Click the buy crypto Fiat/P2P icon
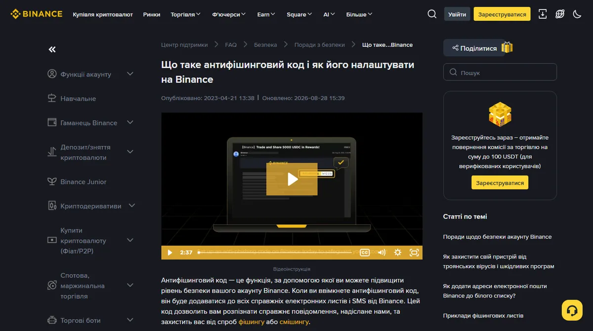 pyautogui.click(x=52, y=240)
